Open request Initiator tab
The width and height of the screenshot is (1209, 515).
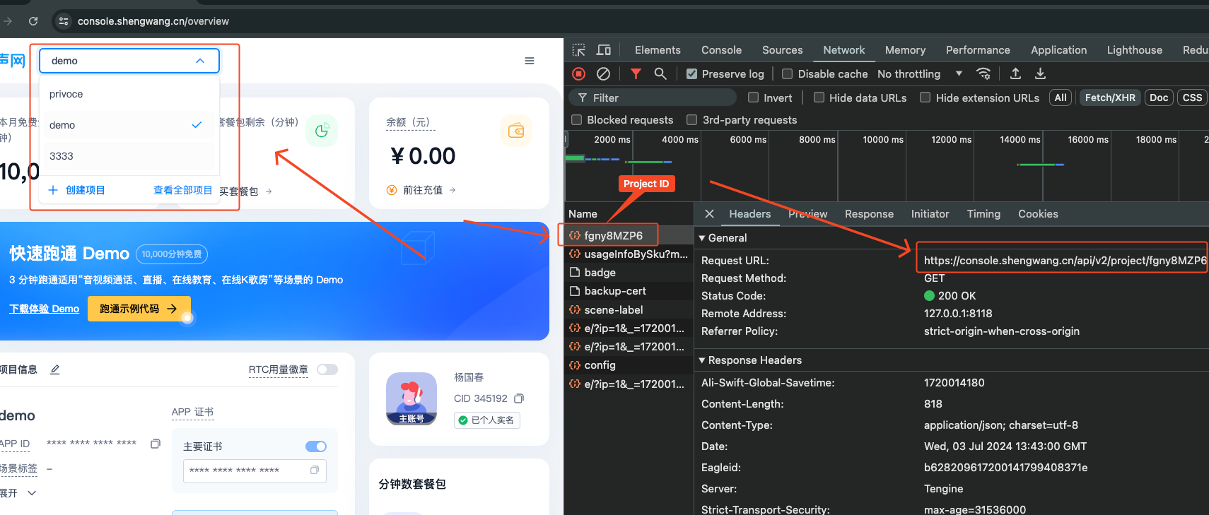click(930, 214)
